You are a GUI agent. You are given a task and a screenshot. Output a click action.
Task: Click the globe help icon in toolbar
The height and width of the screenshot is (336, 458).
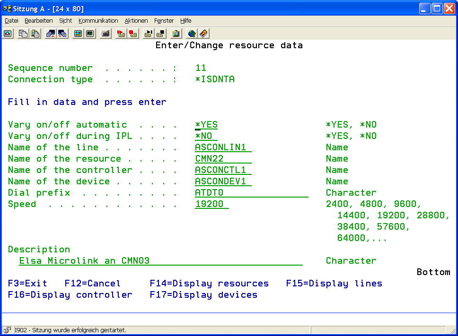point(192,34)
